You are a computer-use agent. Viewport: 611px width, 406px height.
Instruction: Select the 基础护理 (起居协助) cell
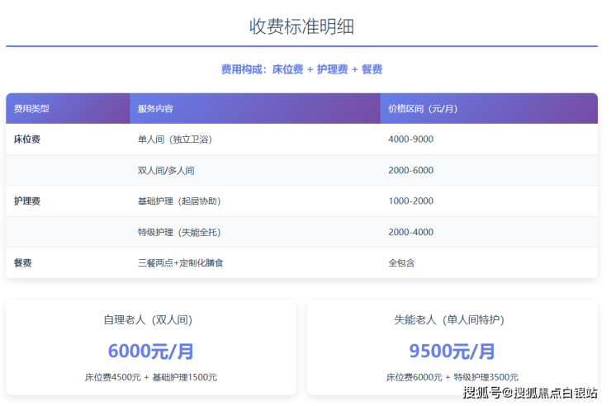pos(179,201)
